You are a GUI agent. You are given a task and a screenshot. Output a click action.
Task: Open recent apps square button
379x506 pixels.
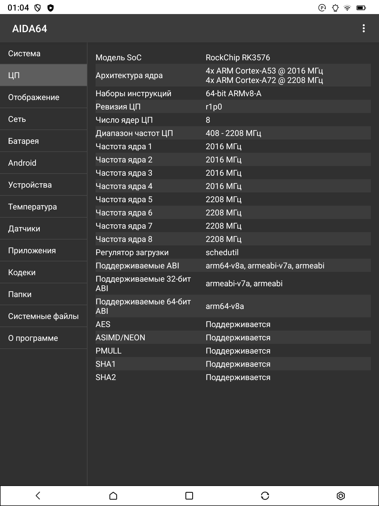coord(189,495)
